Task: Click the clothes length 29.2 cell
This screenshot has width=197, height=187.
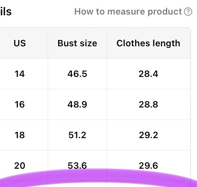Action: tap(149, 135)
